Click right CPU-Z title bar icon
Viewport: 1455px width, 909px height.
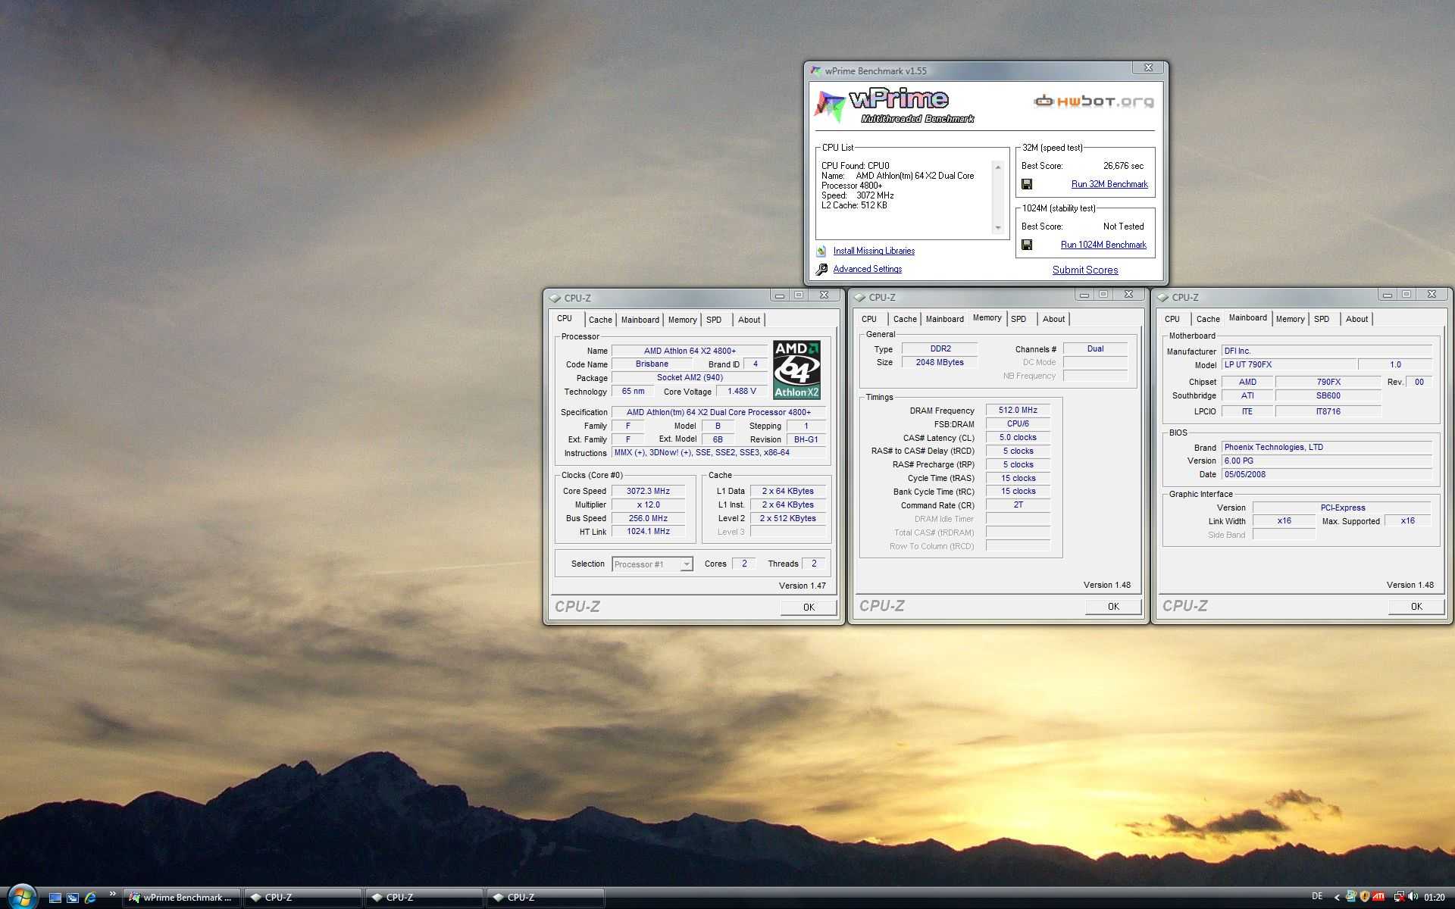(1163, 297)
